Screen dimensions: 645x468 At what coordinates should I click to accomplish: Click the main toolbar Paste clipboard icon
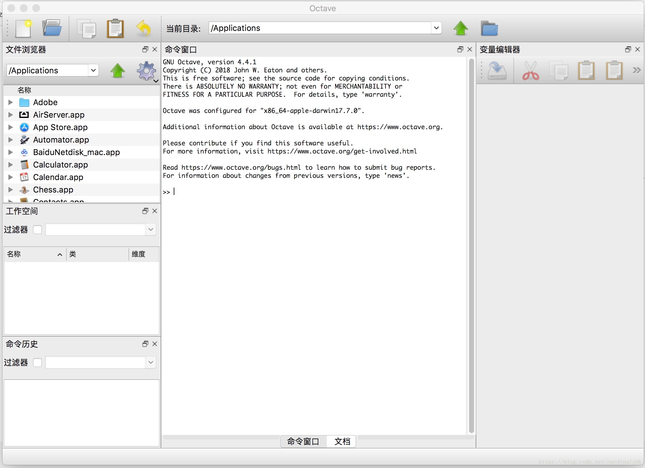(x=115, y=28)
